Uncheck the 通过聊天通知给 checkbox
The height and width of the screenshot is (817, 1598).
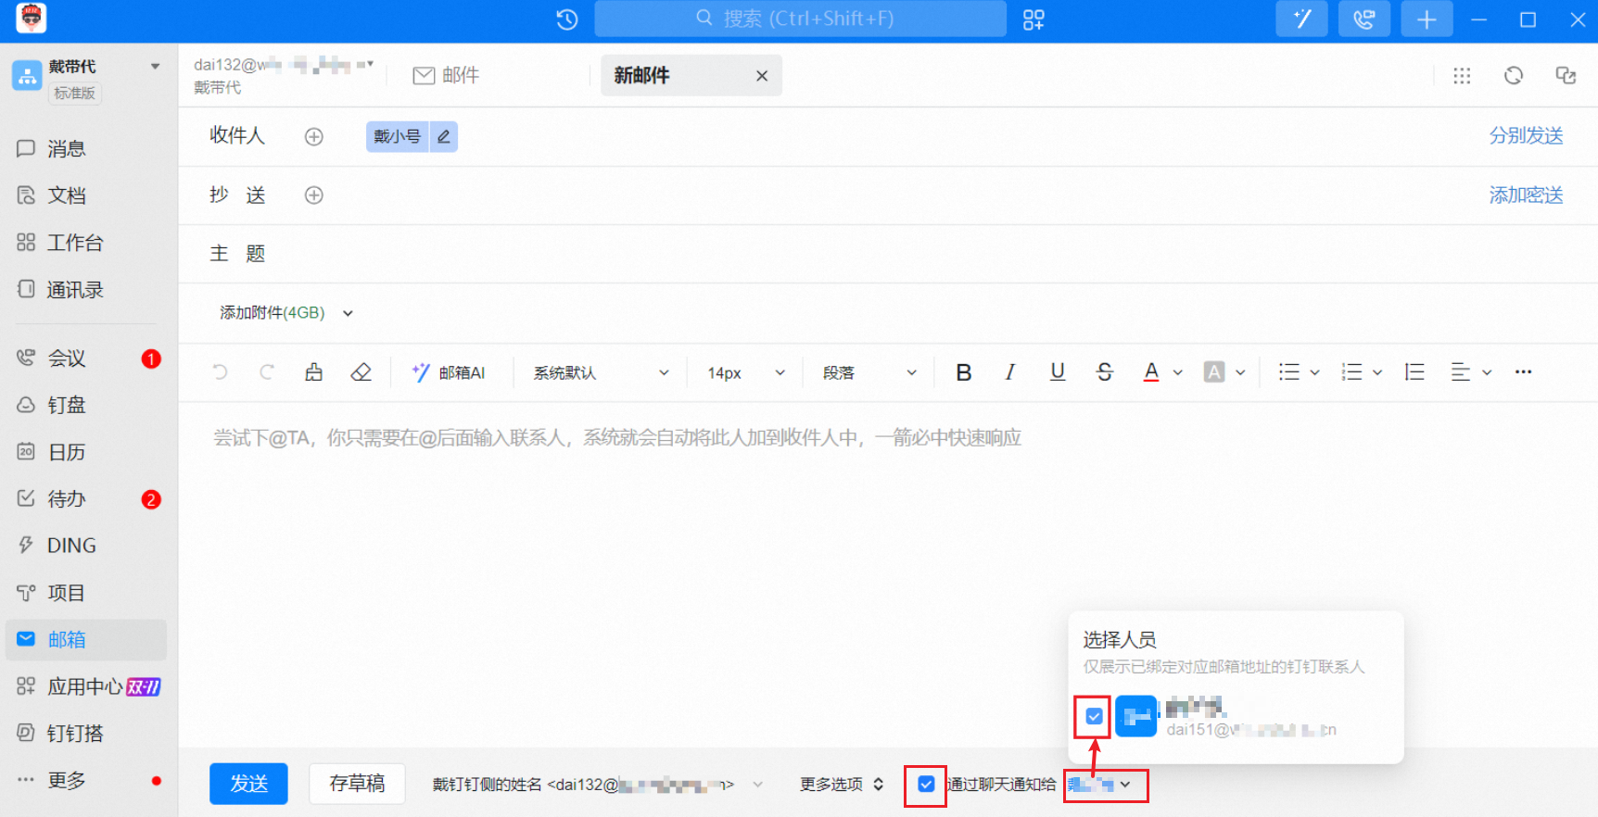click(925, 785)
